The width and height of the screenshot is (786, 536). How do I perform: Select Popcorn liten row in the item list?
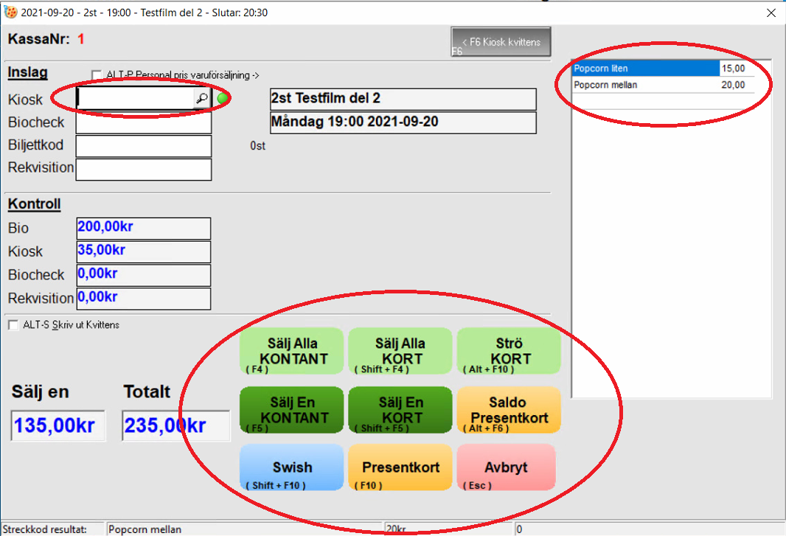(x=645, y=69)
